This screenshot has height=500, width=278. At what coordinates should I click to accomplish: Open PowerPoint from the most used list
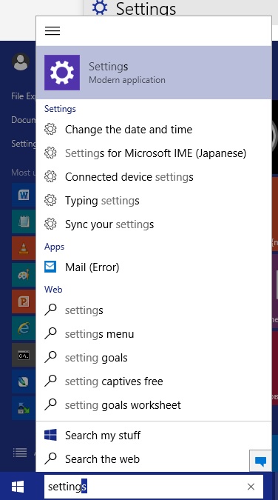click(24, 301)
